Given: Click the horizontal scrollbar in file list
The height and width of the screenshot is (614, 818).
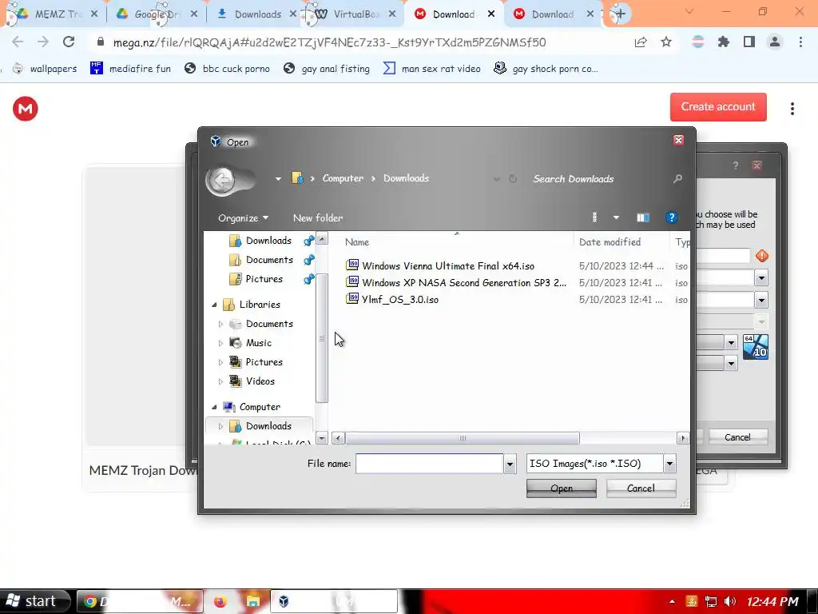Looking at the screenshot, I should click(x=463, y=438).
